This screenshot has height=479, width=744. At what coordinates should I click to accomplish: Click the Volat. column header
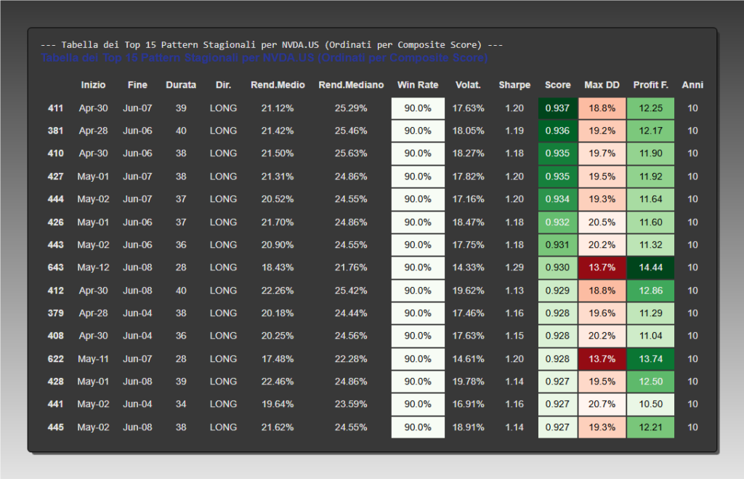point(468,85)
